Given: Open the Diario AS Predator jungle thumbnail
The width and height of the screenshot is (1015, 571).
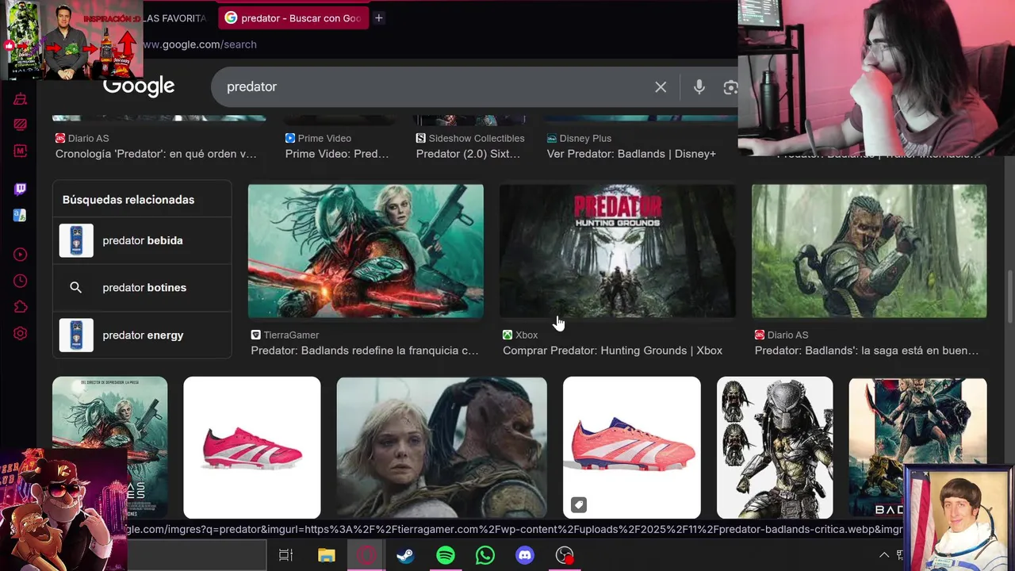Looking at the screenshot, I should (x=869, y=251).
